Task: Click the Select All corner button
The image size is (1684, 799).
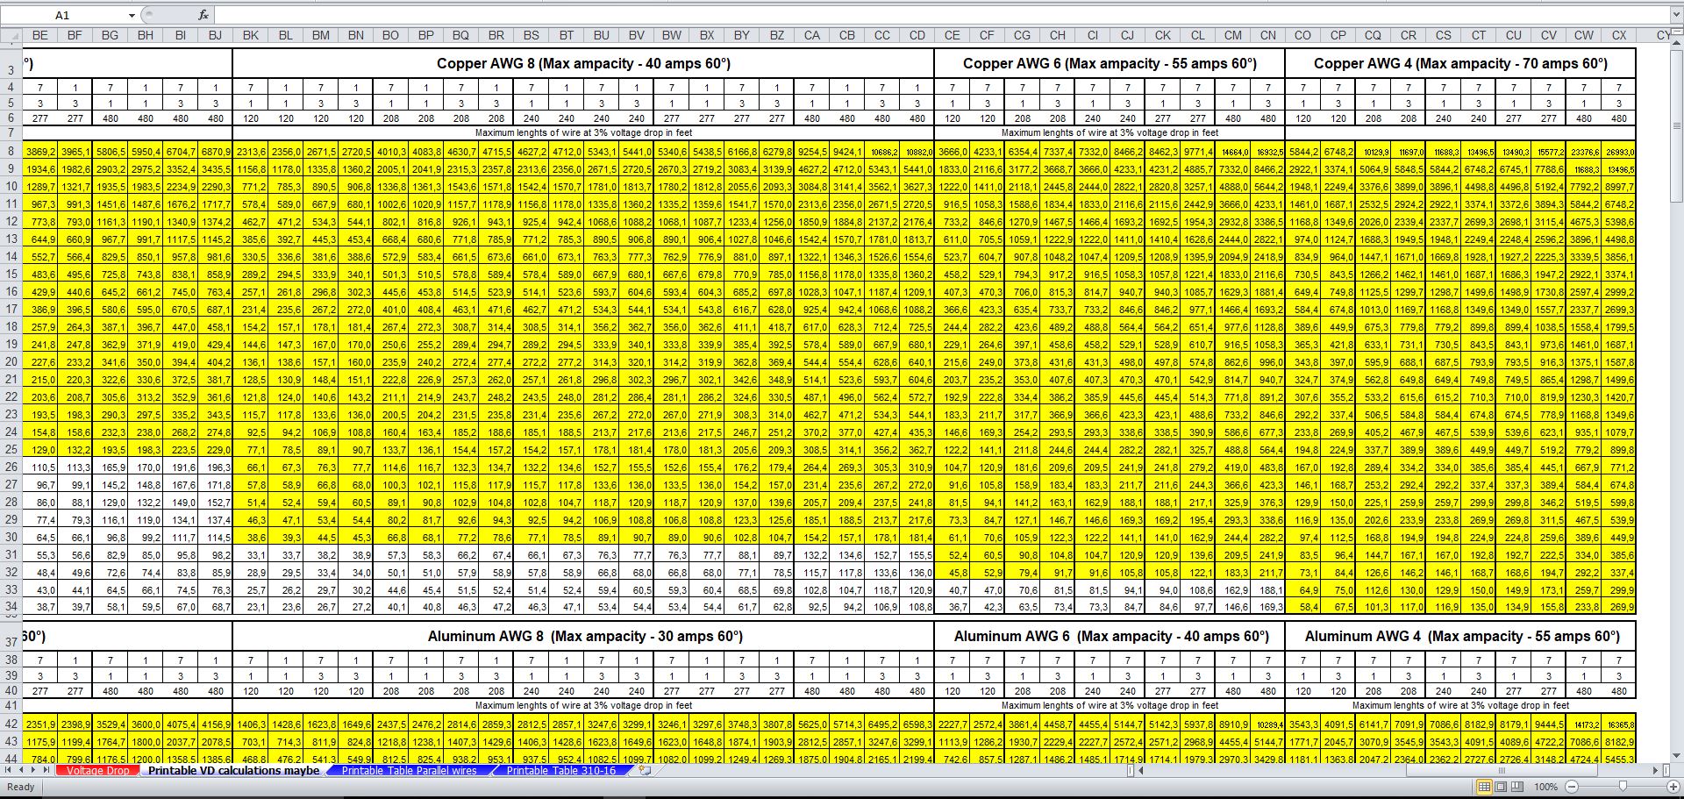Action: coord(11,35)
